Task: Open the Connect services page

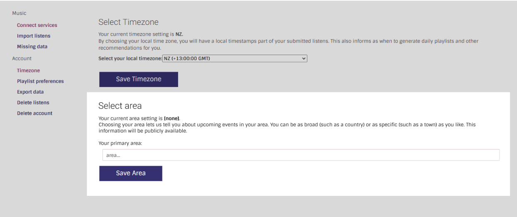Action: coord(37,25)
